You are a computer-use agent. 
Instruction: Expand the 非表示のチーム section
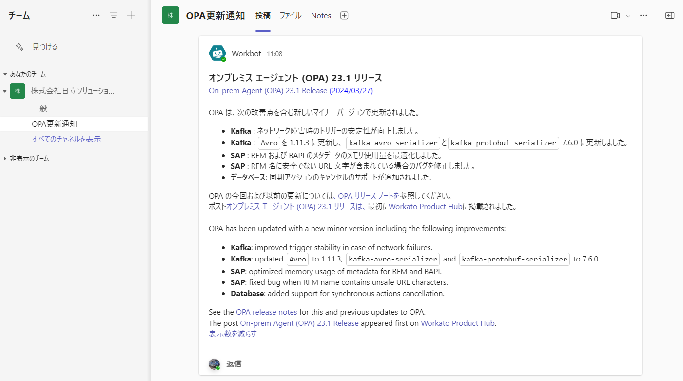[5, 159]
